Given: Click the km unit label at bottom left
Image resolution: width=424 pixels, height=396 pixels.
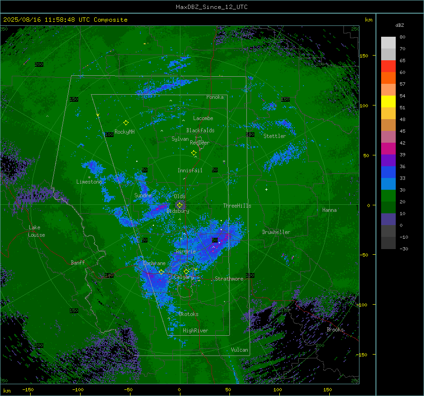Looking at the screenshot, I should click(x=7, y=391).
